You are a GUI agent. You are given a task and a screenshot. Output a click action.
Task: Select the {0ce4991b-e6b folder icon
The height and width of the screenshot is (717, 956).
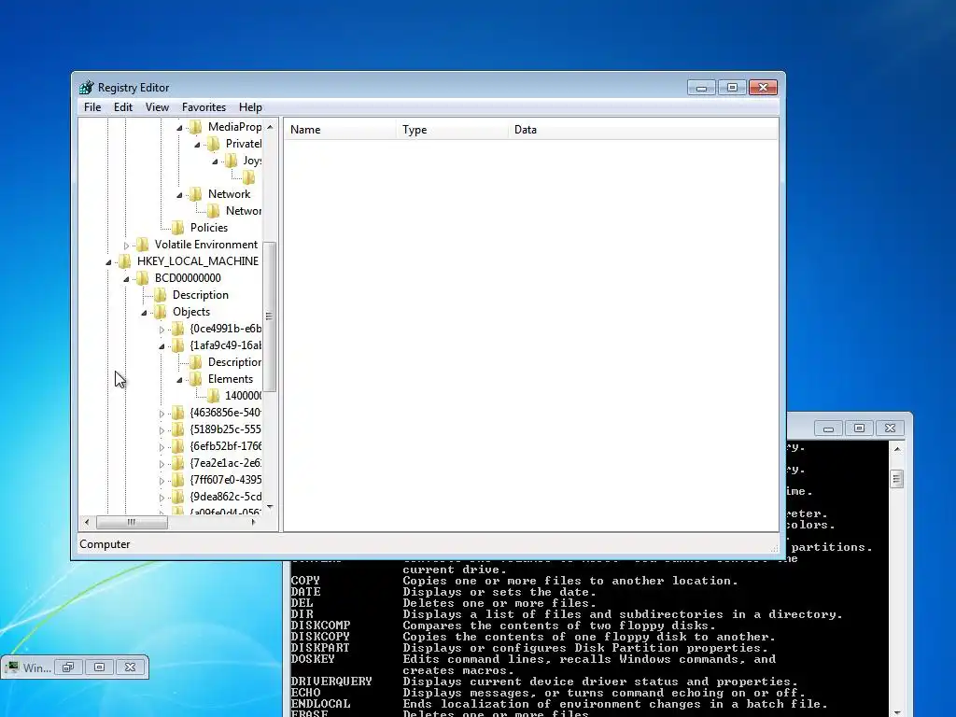click(178, 329)
